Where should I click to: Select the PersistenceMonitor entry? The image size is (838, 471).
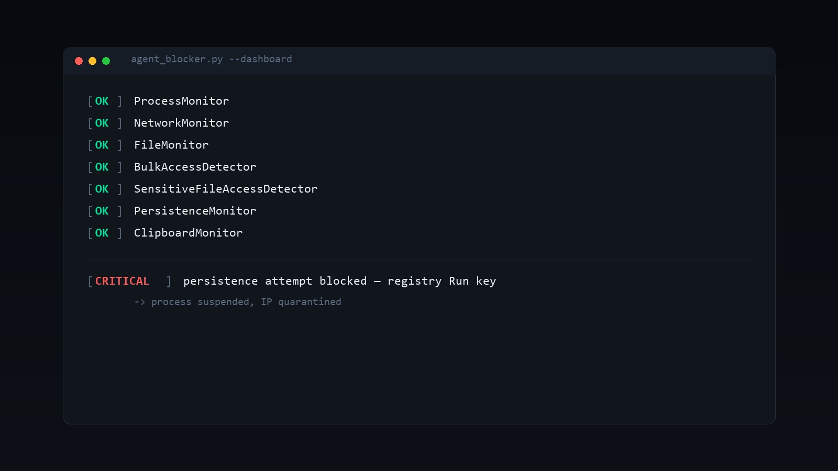[195, 211]
